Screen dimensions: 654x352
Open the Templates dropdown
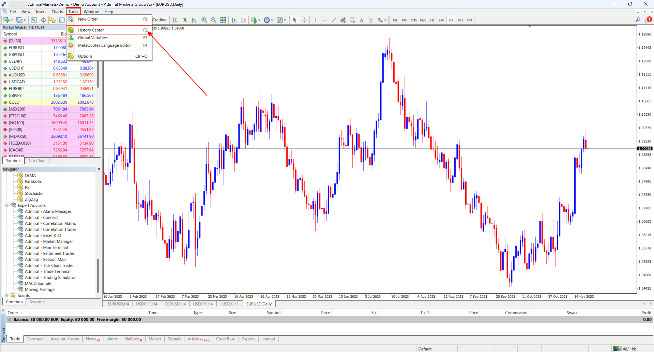(x=281, y=20)
